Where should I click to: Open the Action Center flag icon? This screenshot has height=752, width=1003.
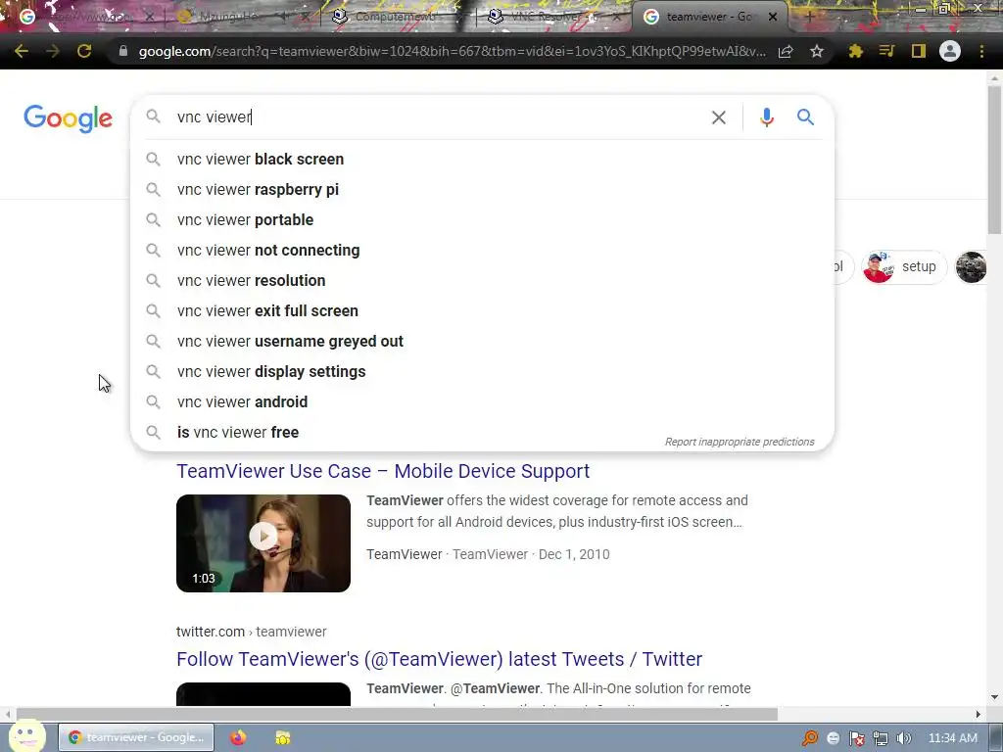[x=856, y=738]
